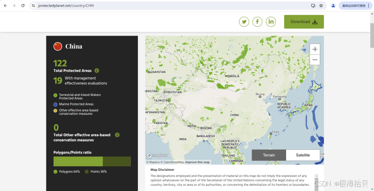The height and width of the screenshot is (191, 374).
Task: Click the Other effective area-based yellow dot
Action: coord(55,110)
